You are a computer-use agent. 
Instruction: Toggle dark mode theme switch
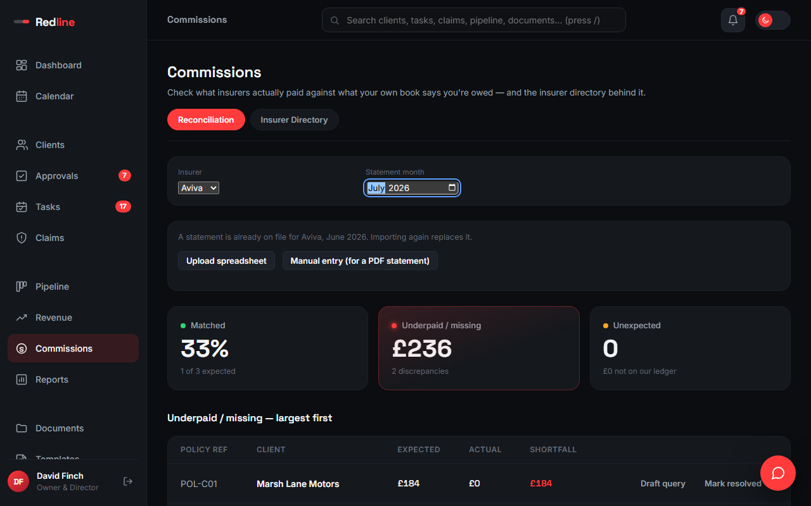(x=772, y=20)
